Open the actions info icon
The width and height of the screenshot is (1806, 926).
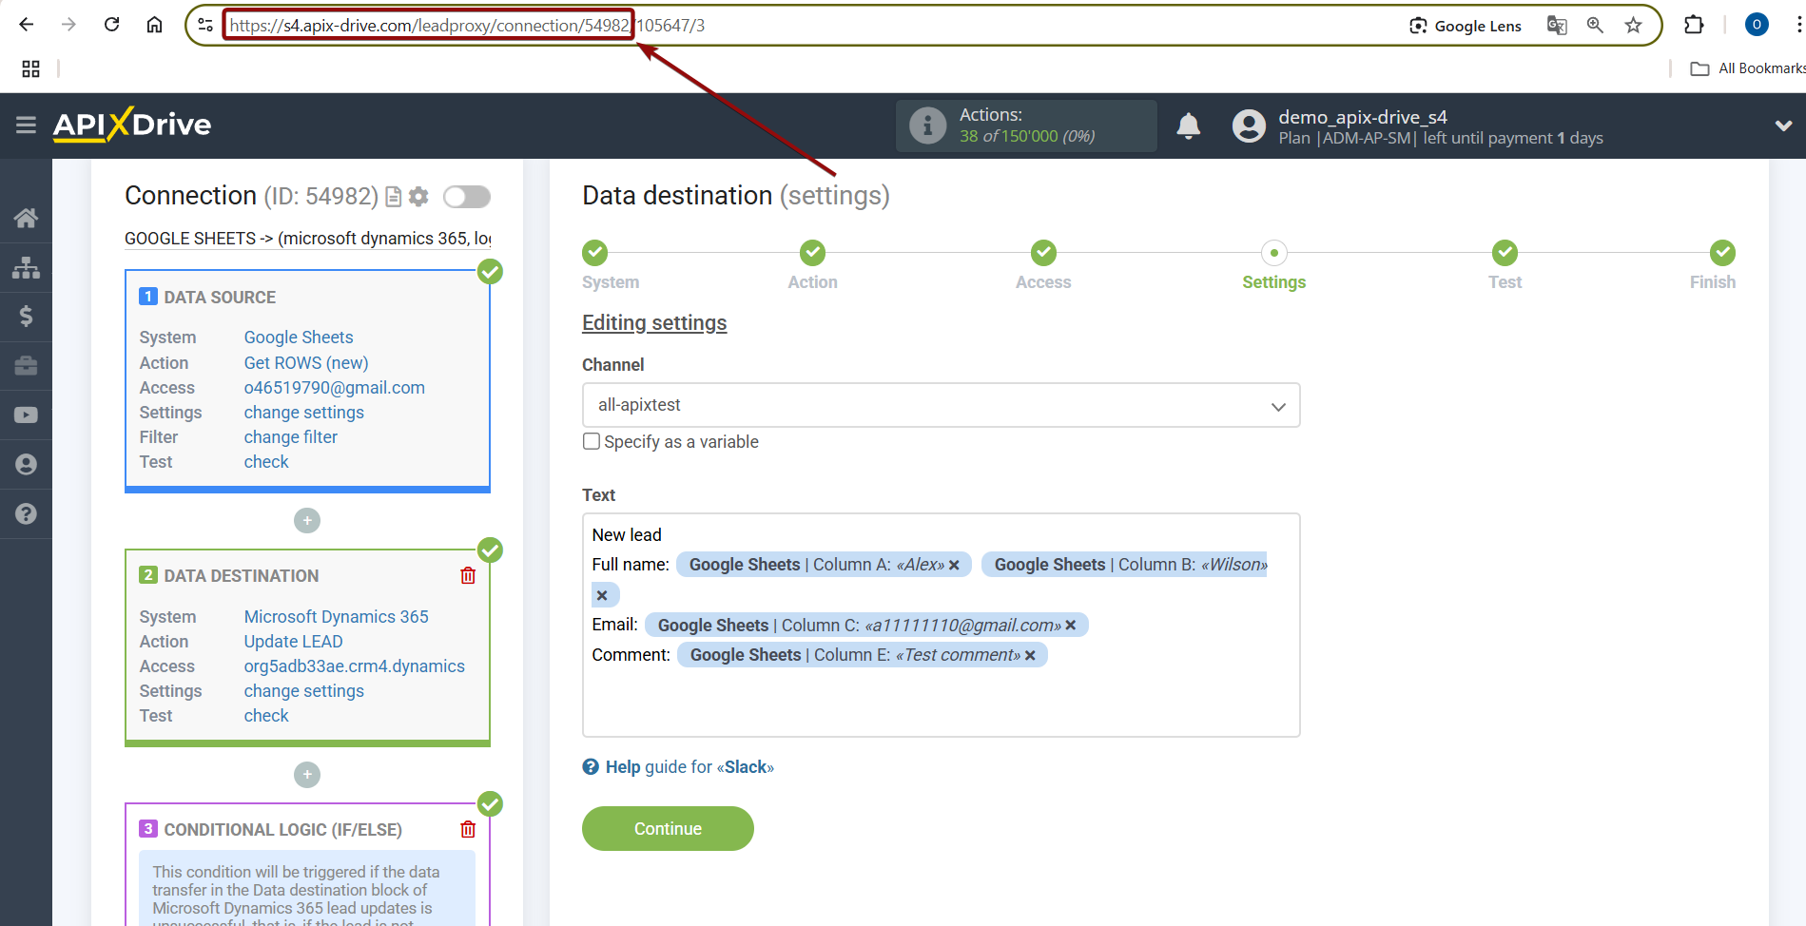pyautogui.click(x=927, y=125)
